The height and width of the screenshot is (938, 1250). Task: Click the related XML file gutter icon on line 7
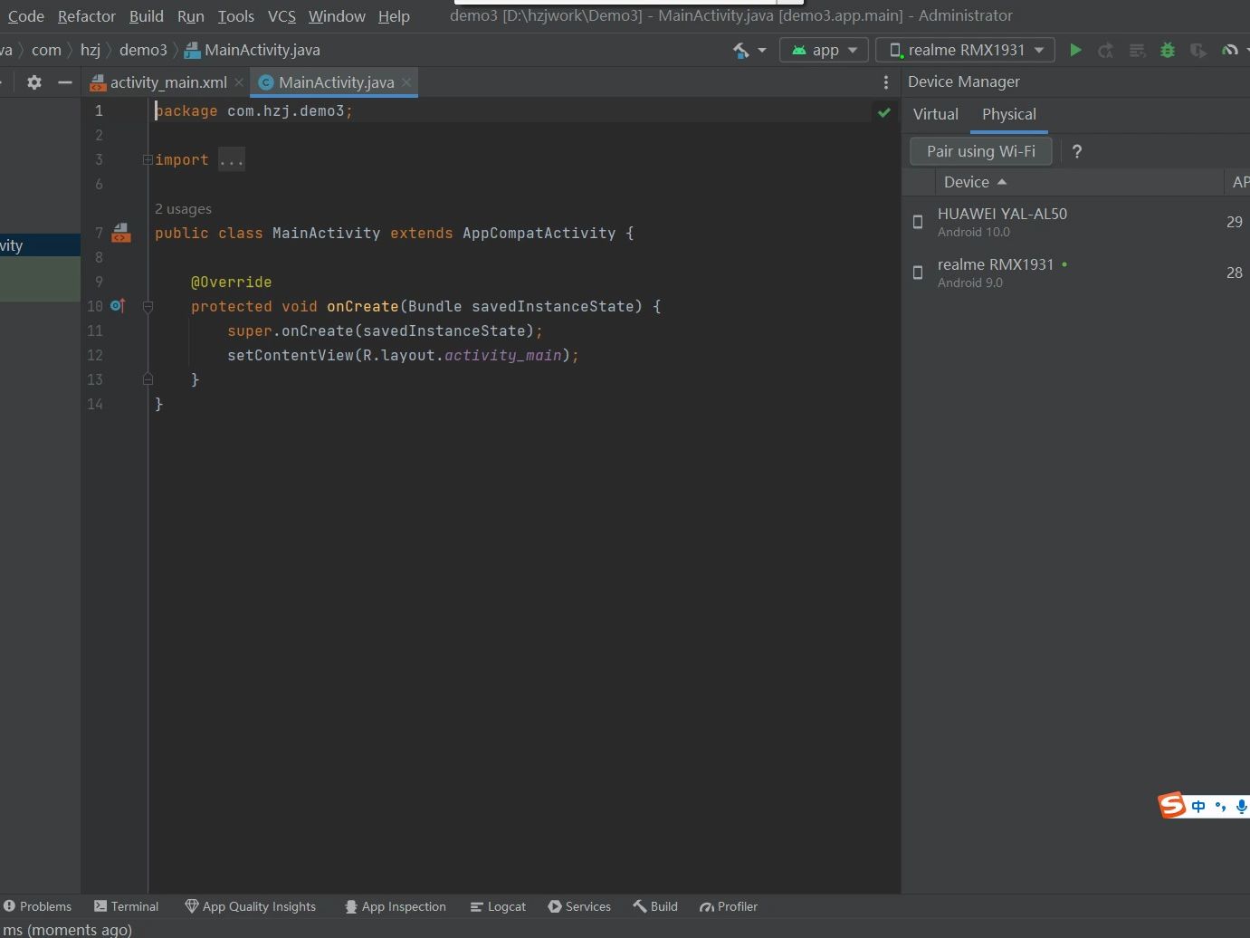click(121, 233)
